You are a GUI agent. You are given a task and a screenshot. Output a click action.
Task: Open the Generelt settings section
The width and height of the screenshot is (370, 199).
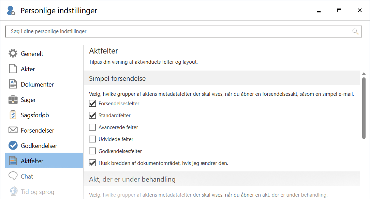(x=44, y=53)
